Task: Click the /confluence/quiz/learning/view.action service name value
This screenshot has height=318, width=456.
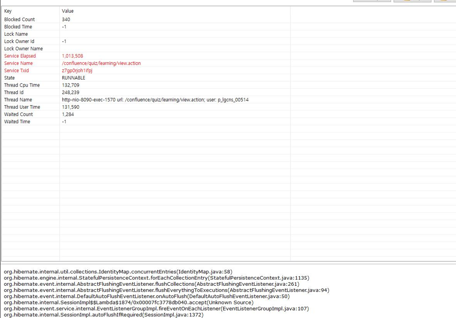Action: pos(101,63)
